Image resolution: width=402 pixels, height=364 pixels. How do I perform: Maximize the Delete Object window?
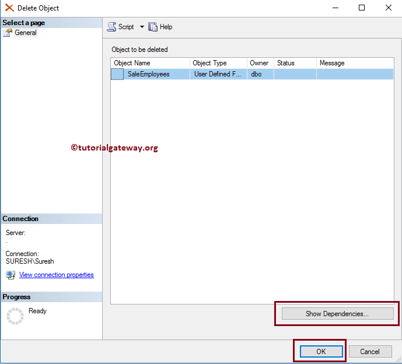[x=362, y=8]
